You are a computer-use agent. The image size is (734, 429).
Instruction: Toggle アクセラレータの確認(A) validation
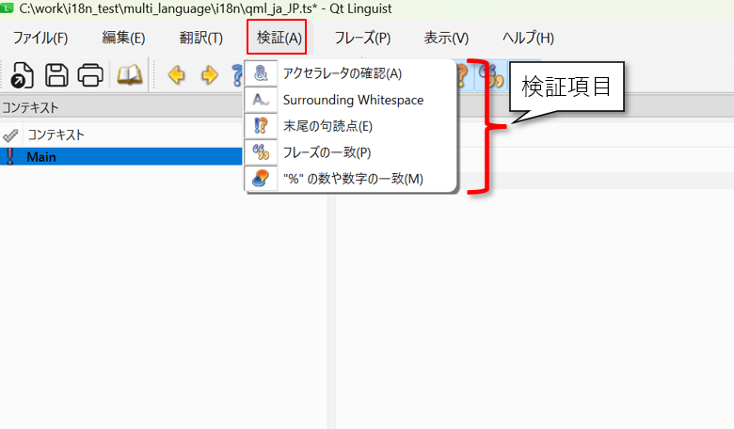tap(342, 73)
